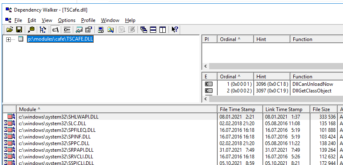Click document icon left of File menu
This screenshot has width=343, height=165.
[x=8, y=20]
